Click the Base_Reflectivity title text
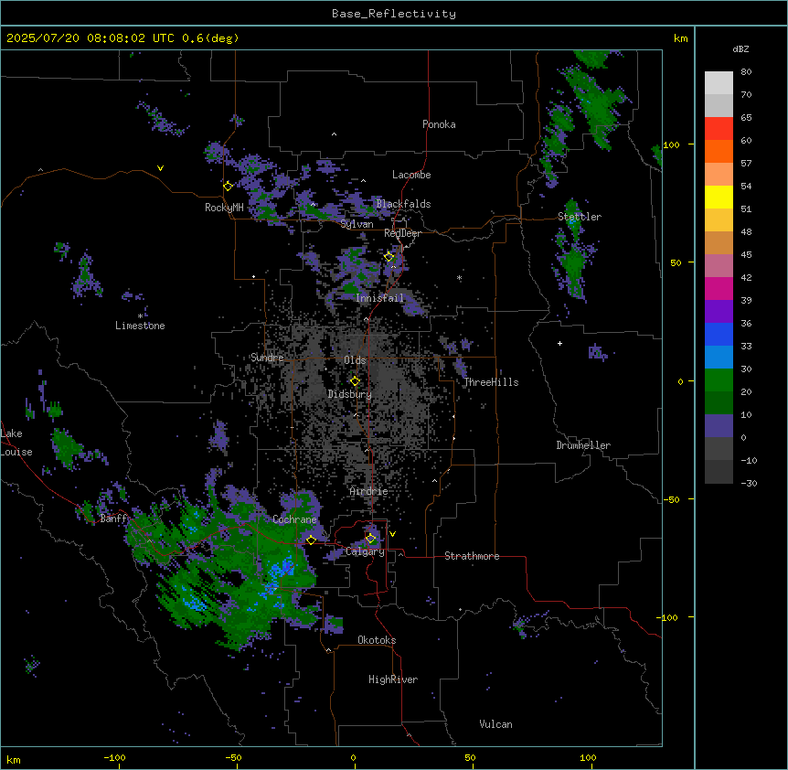788x770 pixels. click(394, 14)
